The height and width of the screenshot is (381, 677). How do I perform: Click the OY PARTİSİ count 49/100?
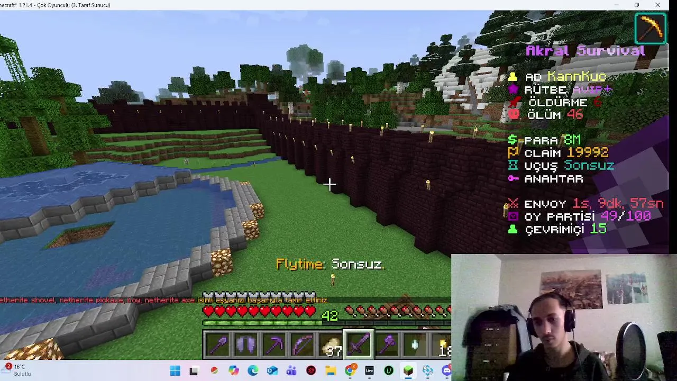[626, 216]
